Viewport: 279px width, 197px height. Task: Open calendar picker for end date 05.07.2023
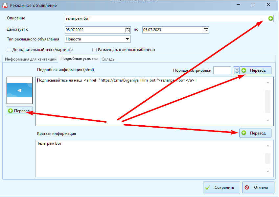pyautogui.click(x=206, y=30)
